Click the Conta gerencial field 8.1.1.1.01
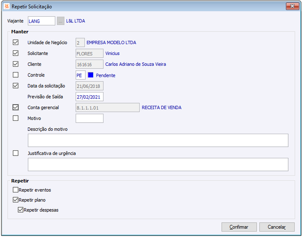This screenshot has width=303, height=237. [108, 108]
